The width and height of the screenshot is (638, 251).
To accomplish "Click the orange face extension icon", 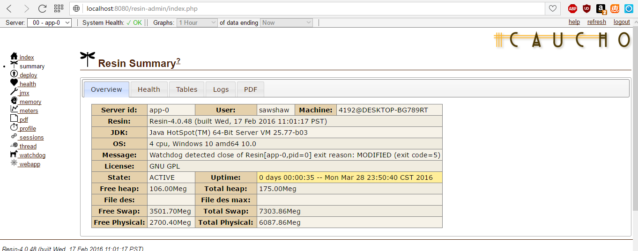I will tap(615, 8).
